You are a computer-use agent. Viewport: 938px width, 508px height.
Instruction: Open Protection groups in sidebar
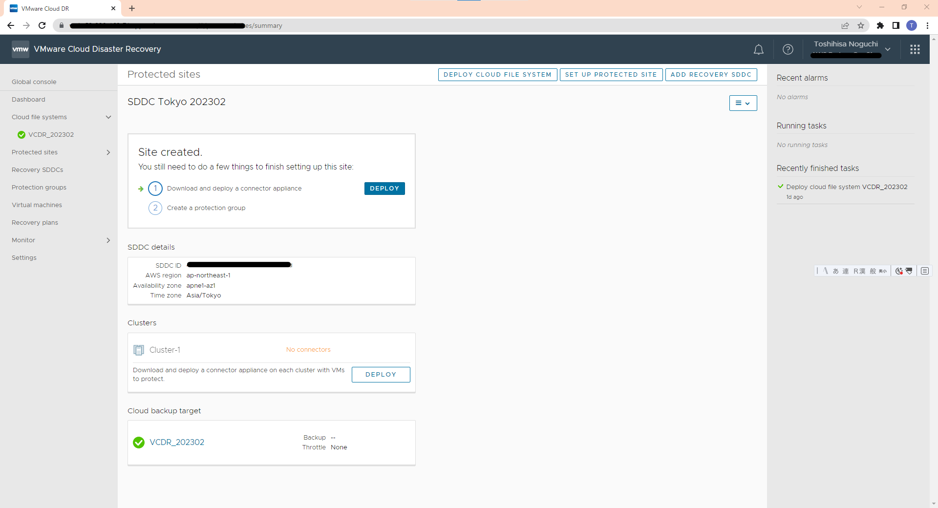point(39,188)
